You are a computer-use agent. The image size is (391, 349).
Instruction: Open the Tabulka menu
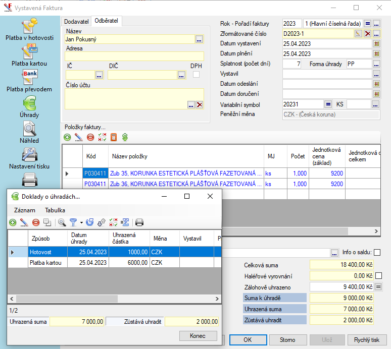(x=55, y=210)
